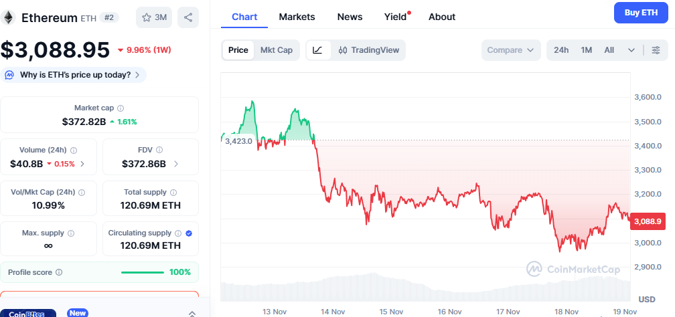Viewport: 675px width, 317px height.
Task: Expand more time range options chevron
Action: pyautogui.click(x=631, y=50)
